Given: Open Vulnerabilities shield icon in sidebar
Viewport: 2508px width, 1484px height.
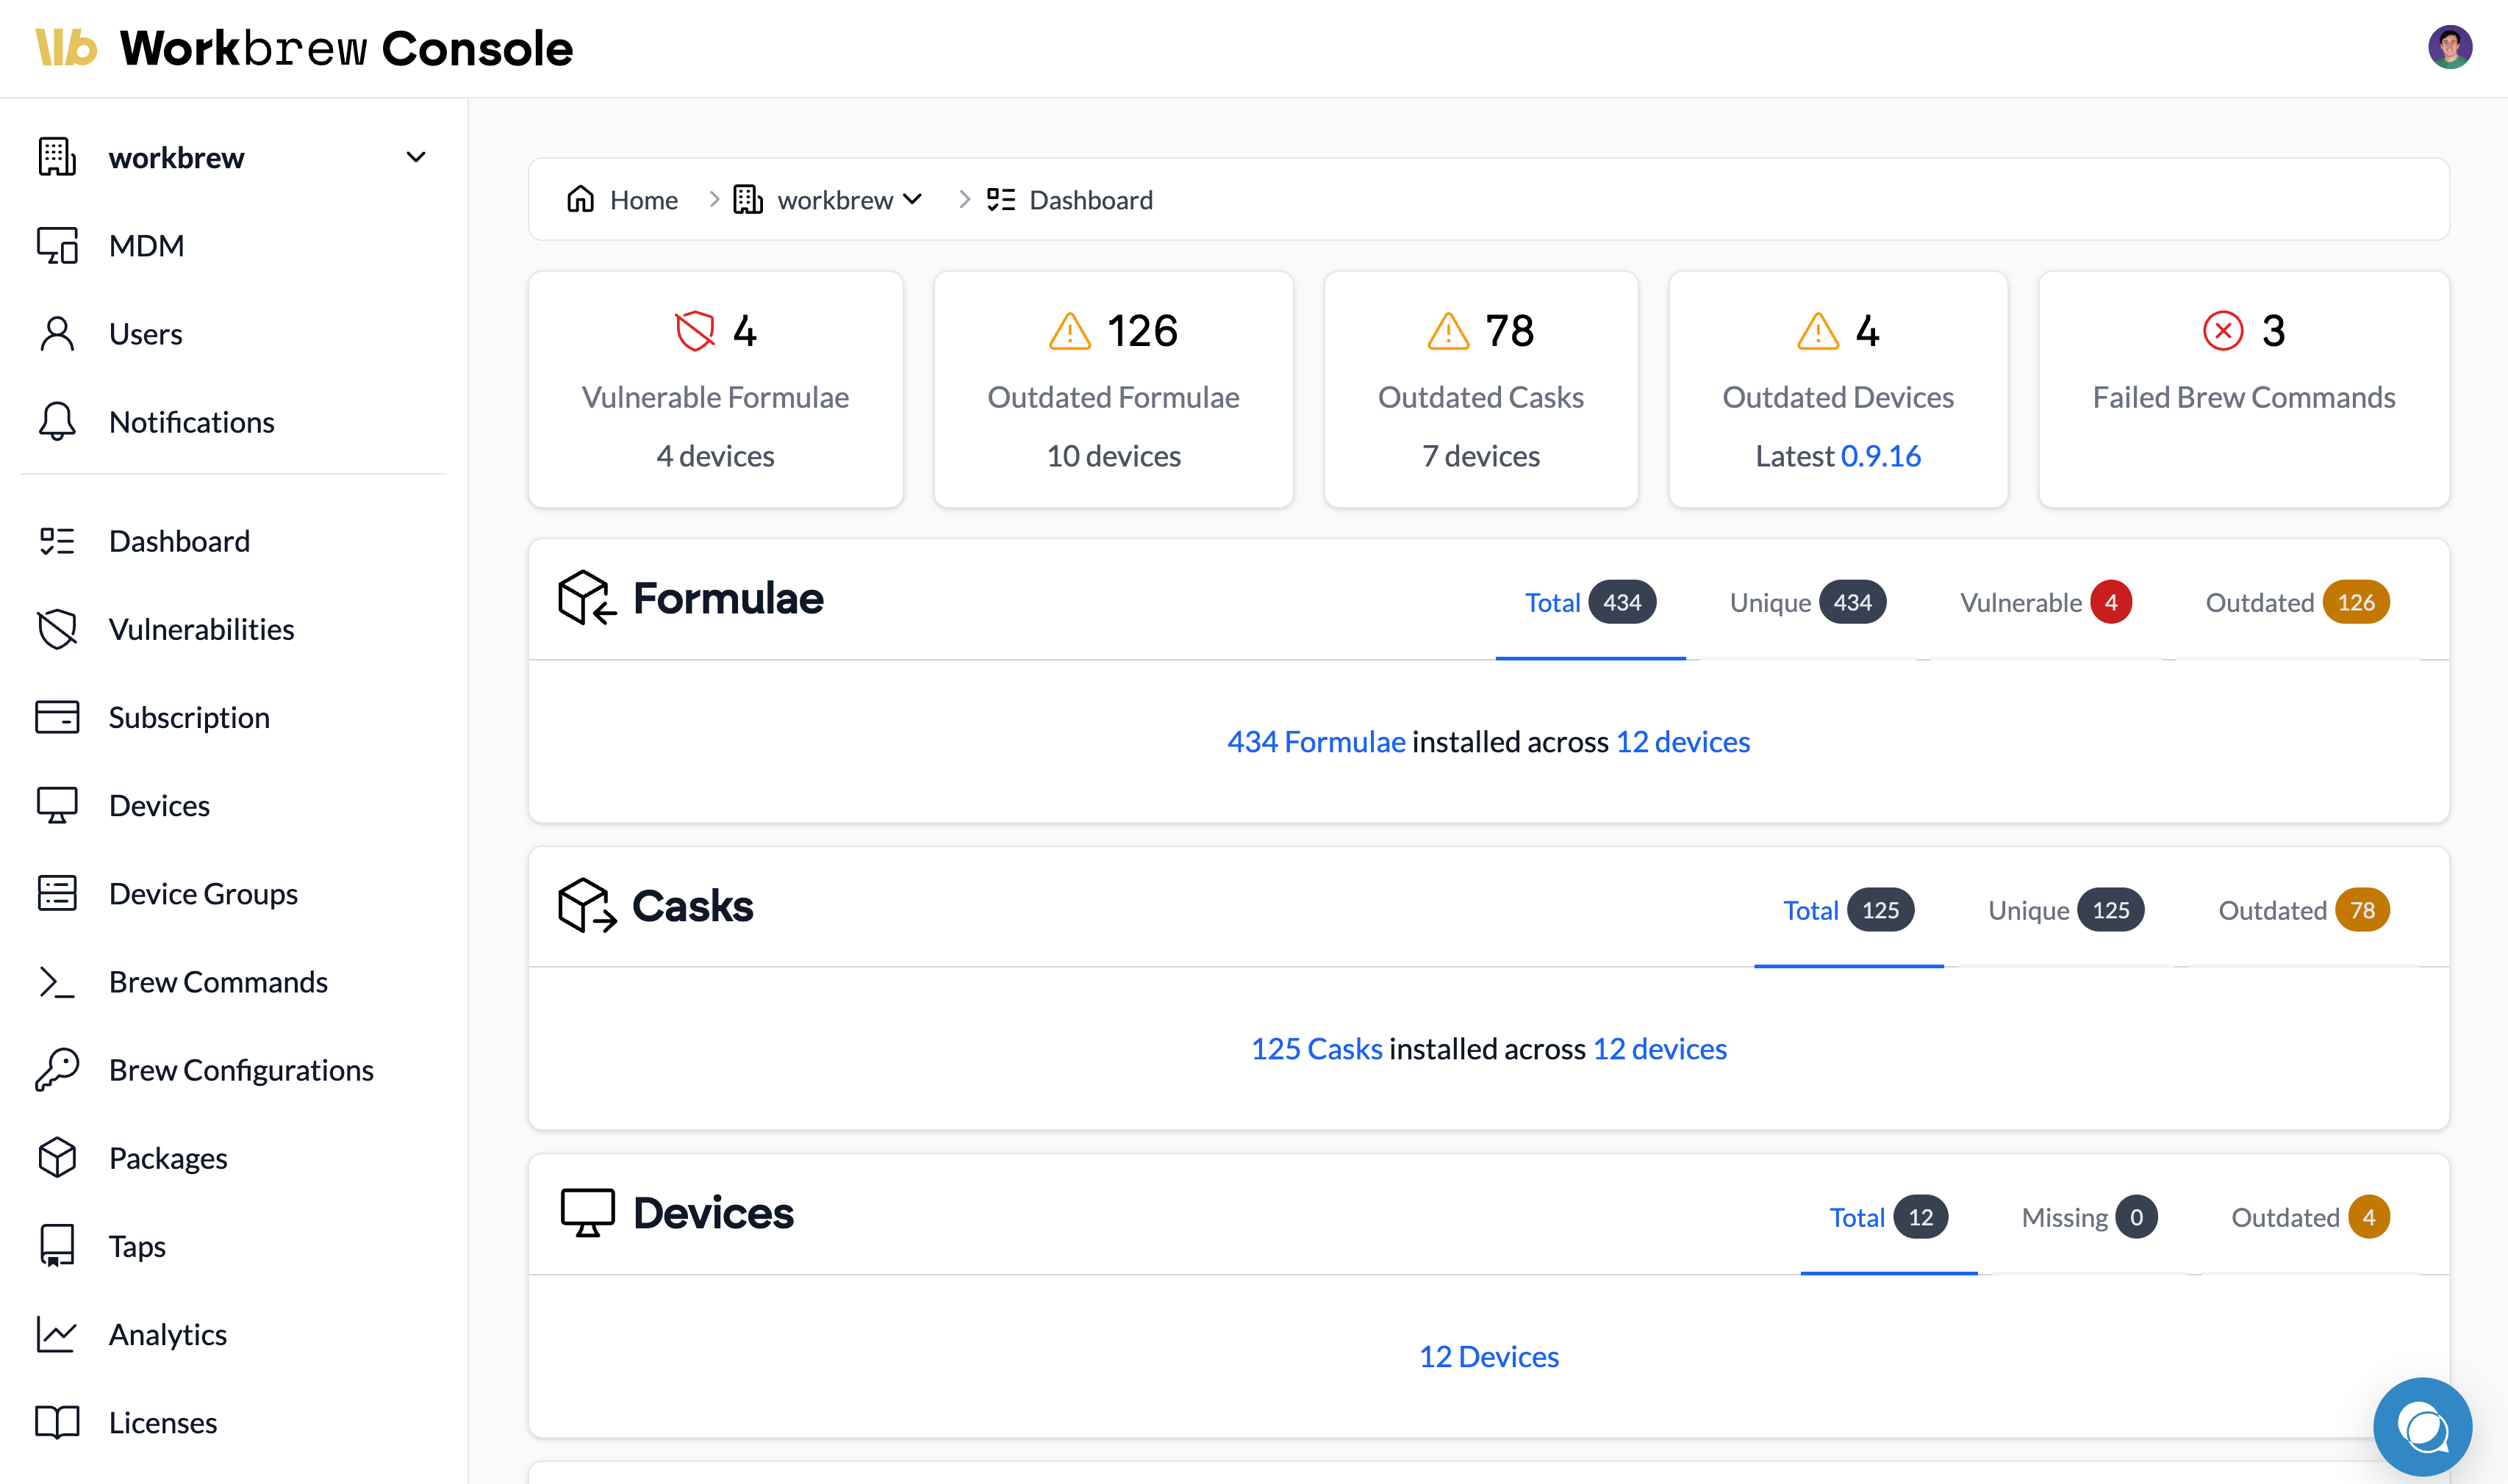Looking at the screenshot, I should coord(57,629).
